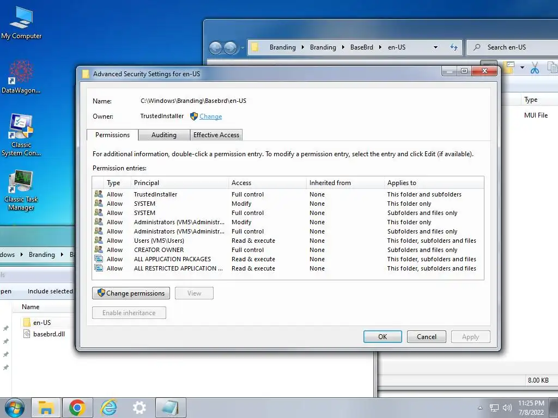558x418 pixels.
Task: Select the Administrators Full control permission entry
Action: point(288,231)
